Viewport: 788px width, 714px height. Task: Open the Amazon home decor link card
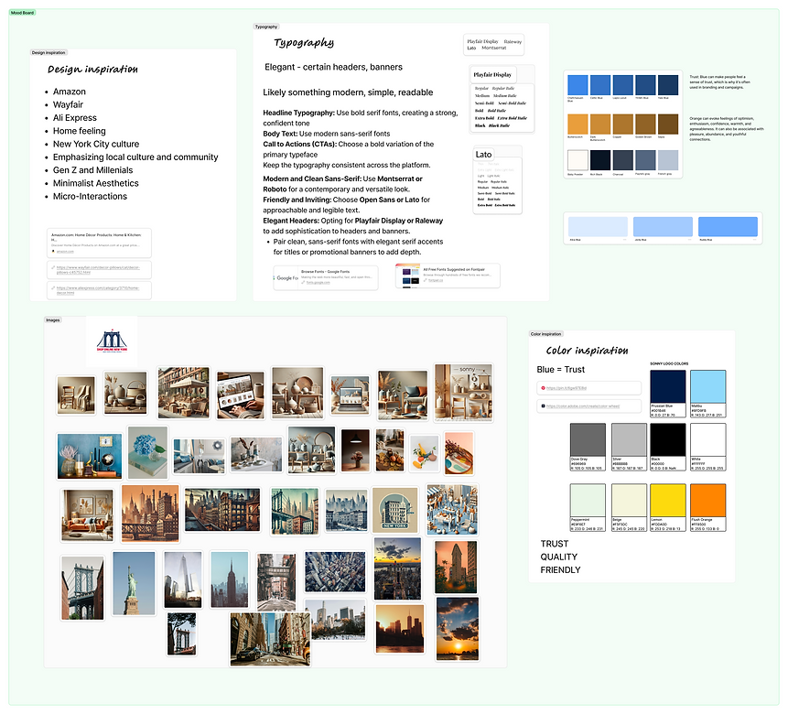click(x=99, y=243)
